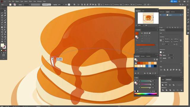Click Unite in Pathfinder shape modes
The height and width of the screenshot is (107, 190).
pos(163,85)
